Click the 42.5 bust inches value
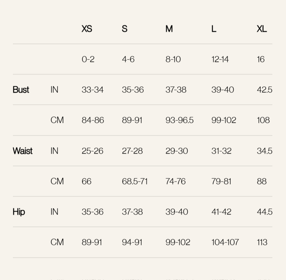Image resolution: width=286 pixels, height=280 pixels. click(264, 90)
